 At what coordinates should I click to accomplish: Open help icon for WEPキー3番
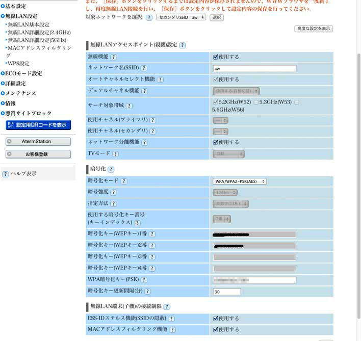[152, 257]
